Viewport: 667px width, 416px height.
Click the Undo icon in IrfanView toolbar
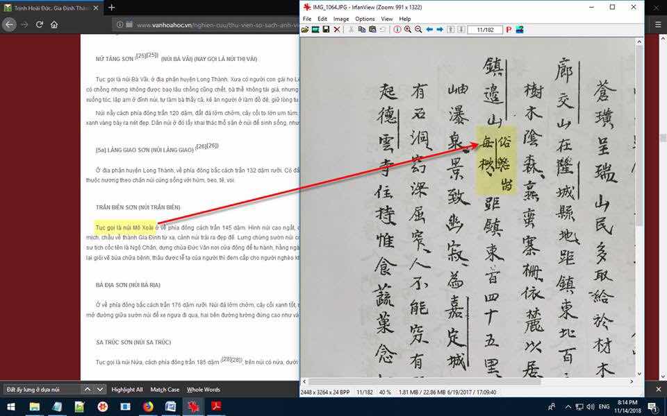click(383, 29)
